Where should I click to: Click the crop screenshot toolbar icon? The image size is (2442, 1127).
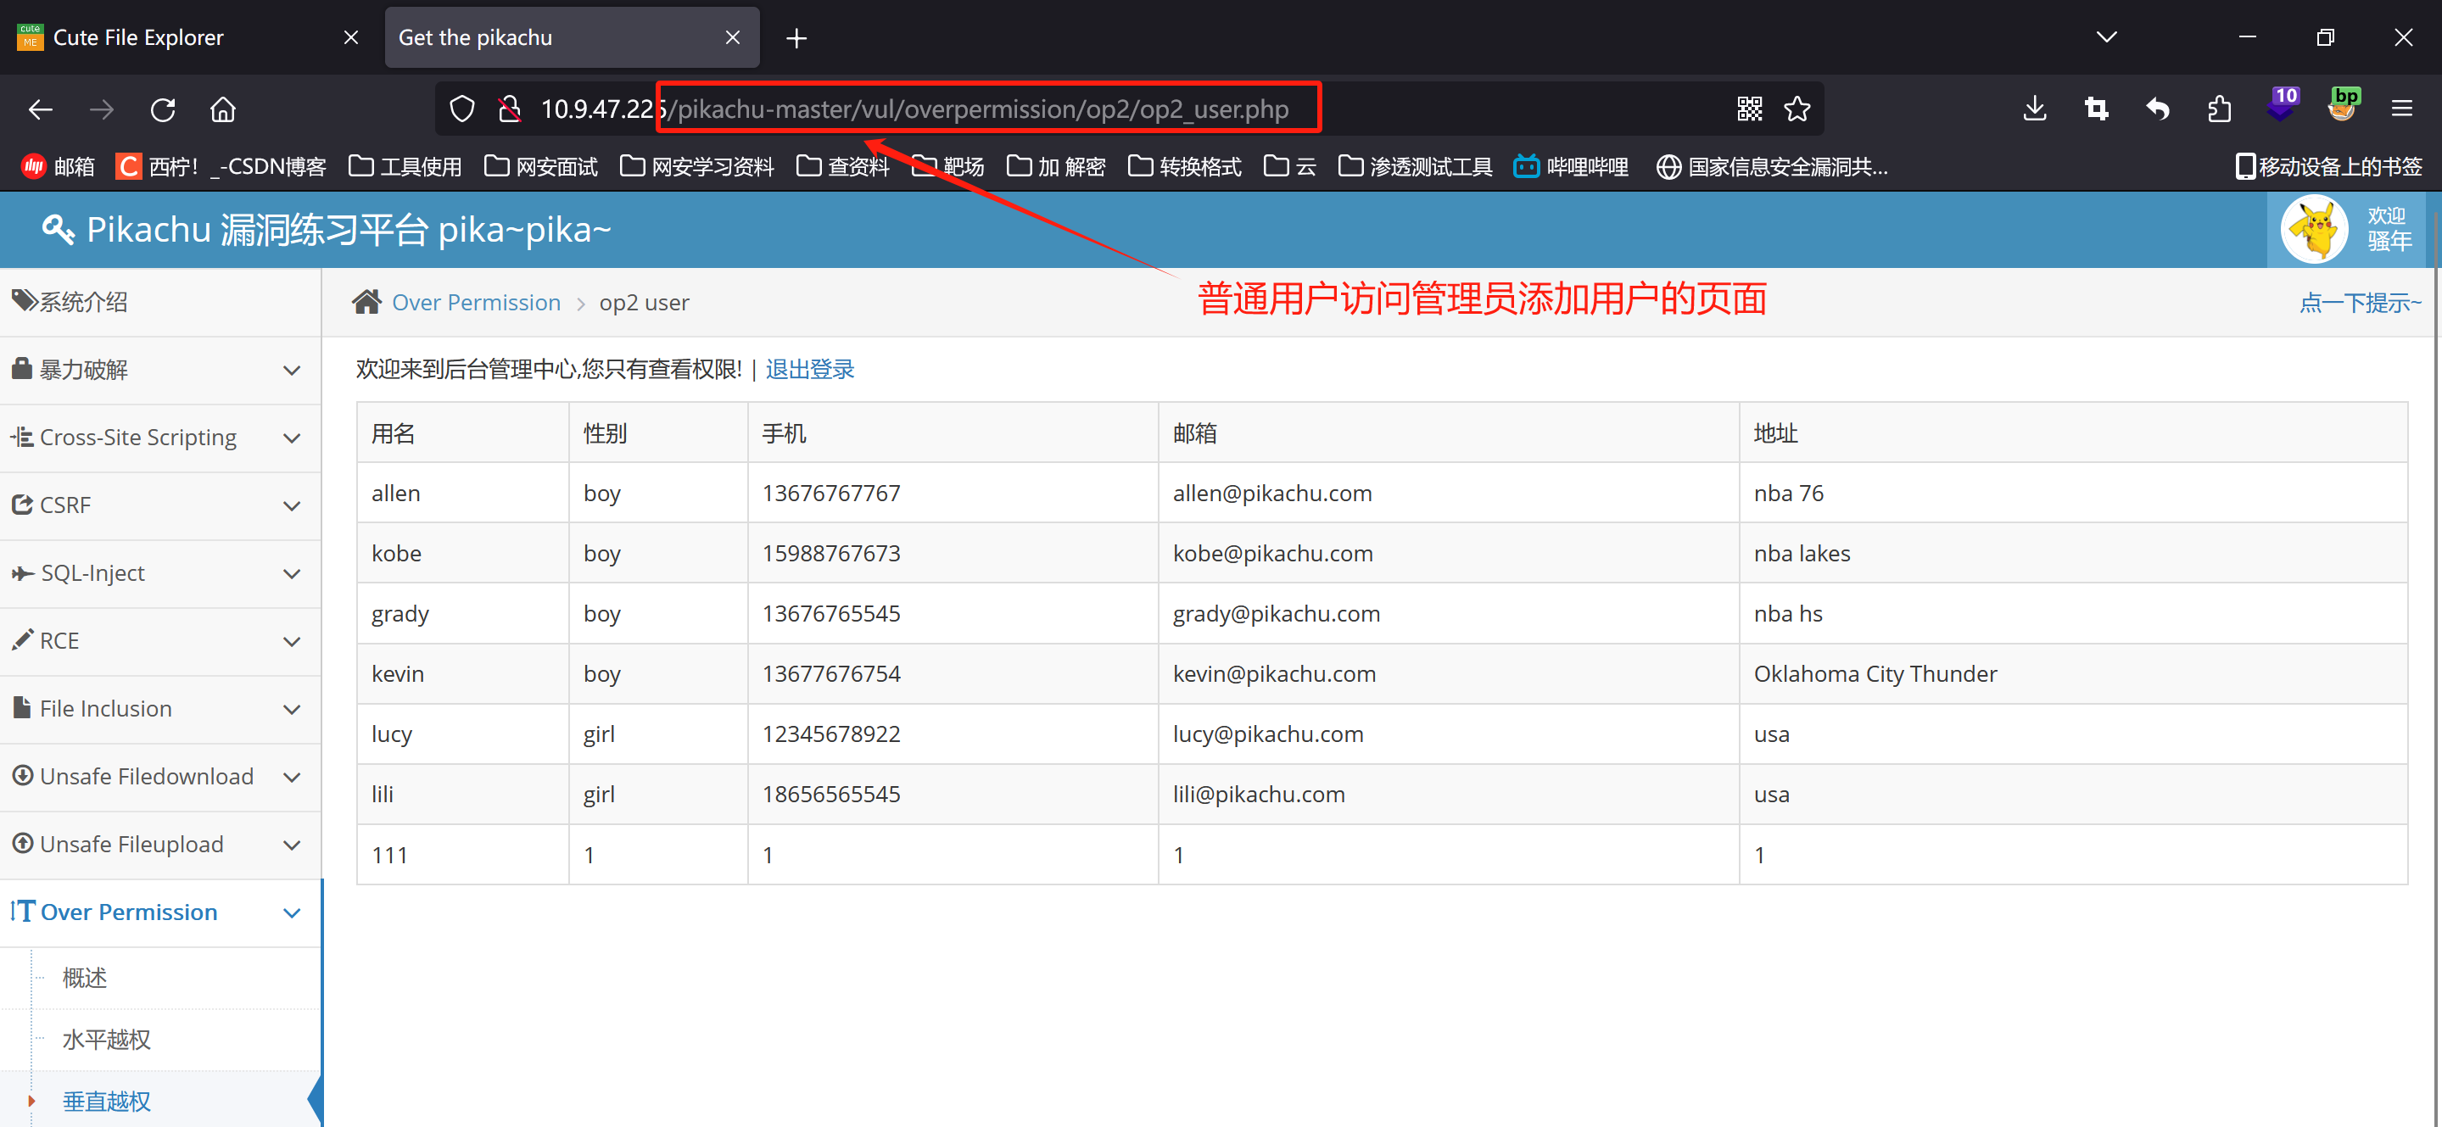tap(2096, 109)
